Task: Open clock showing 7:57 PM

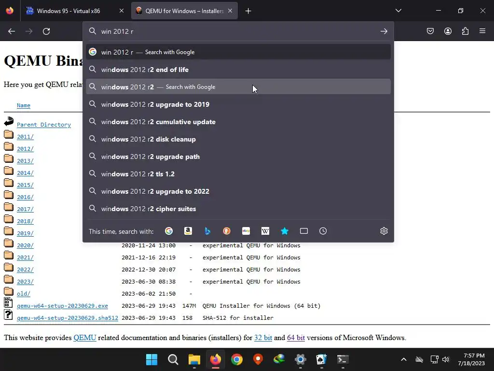Action: [472, 359]
